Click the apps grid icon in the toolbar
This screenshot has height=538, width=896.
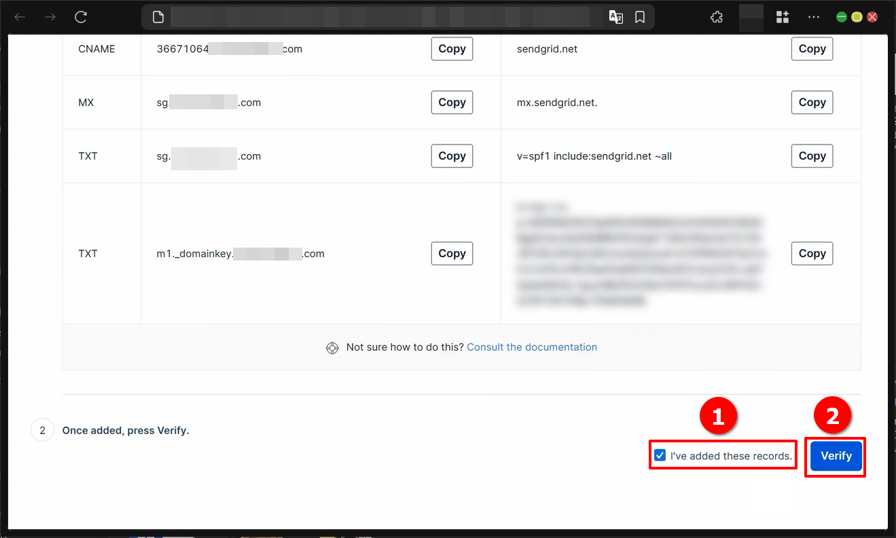click(x=782, y=17)
